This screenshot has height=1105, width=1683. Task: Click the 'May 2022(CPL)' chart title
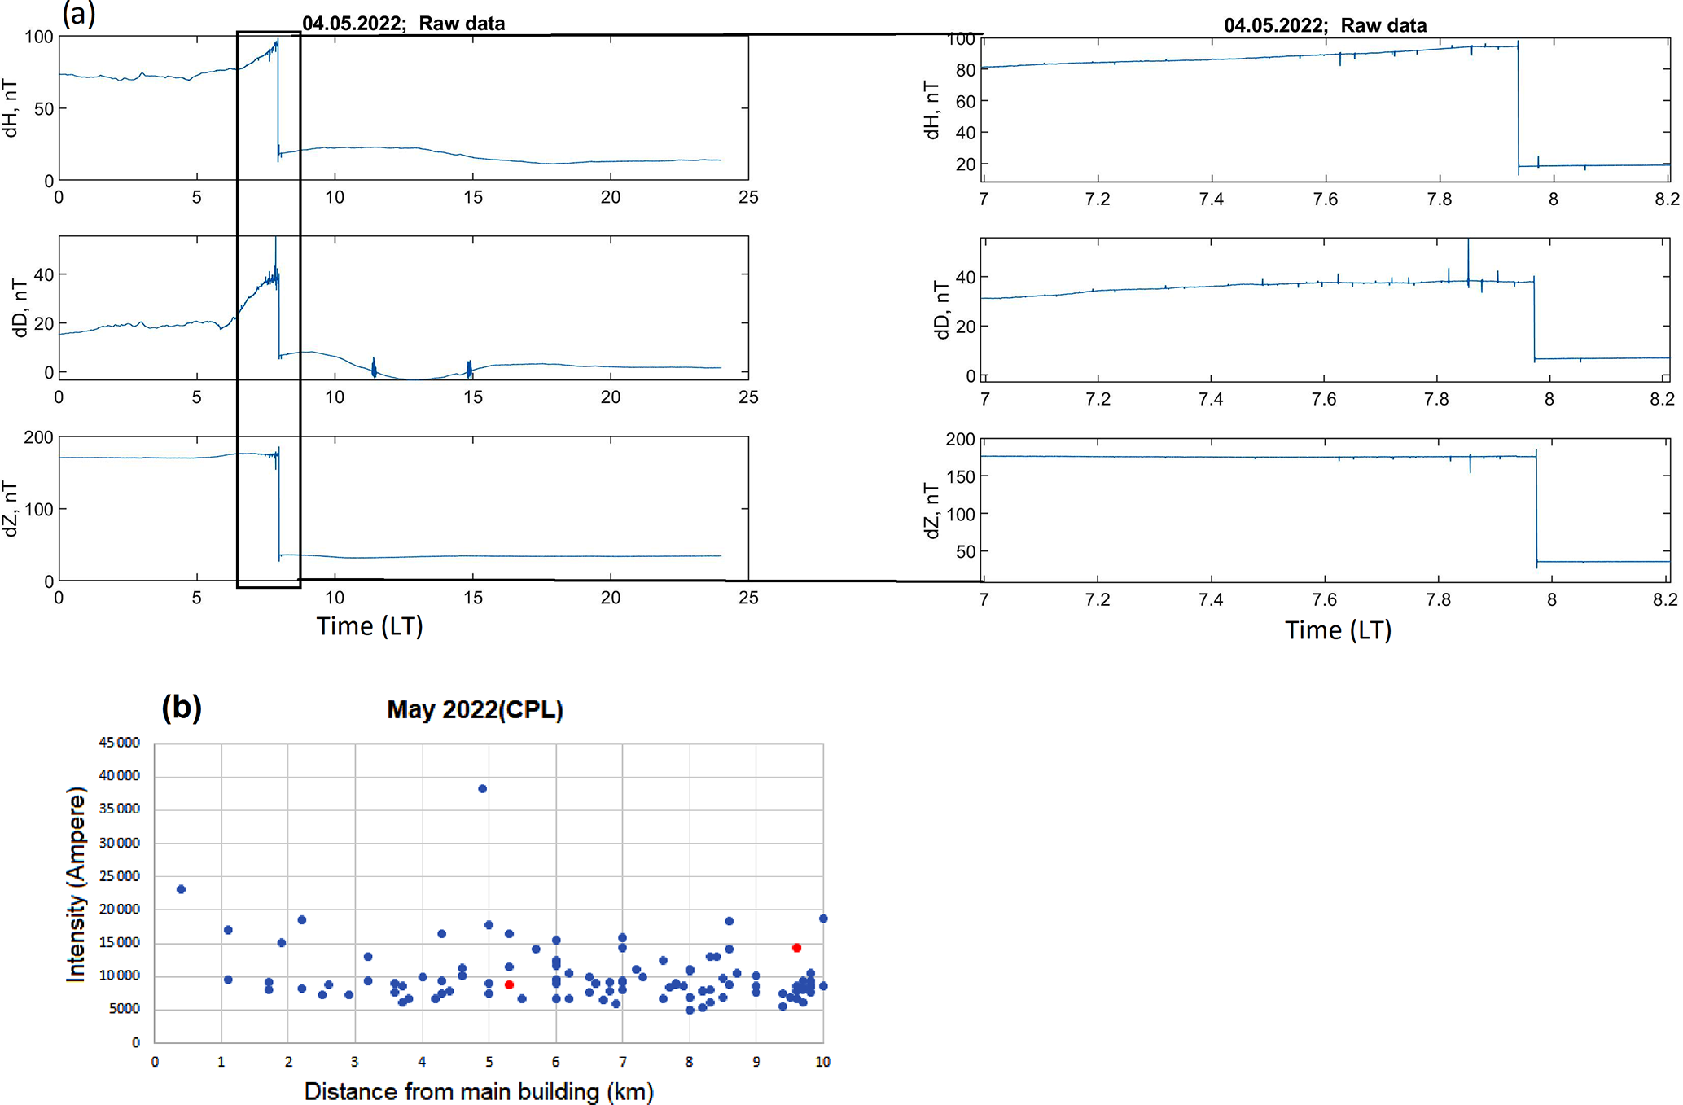474,709
